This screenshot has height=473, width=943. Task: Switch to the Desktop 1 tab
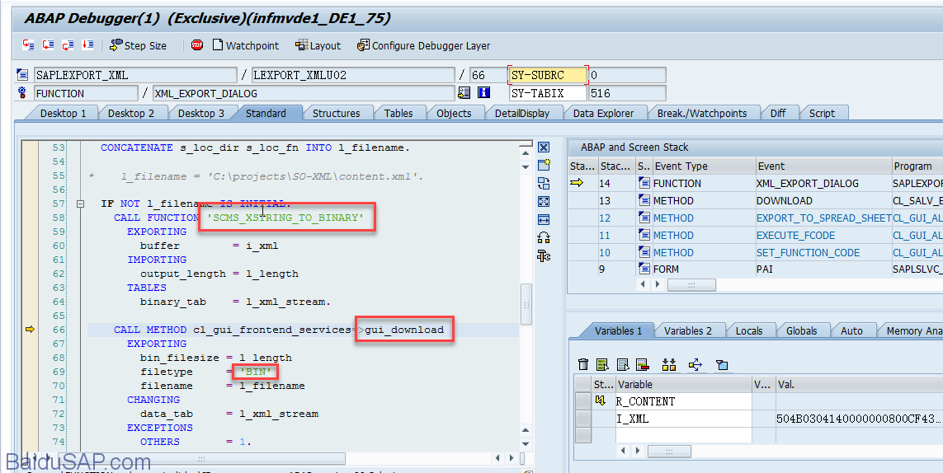pyautogui.click(x=63, y=113)
